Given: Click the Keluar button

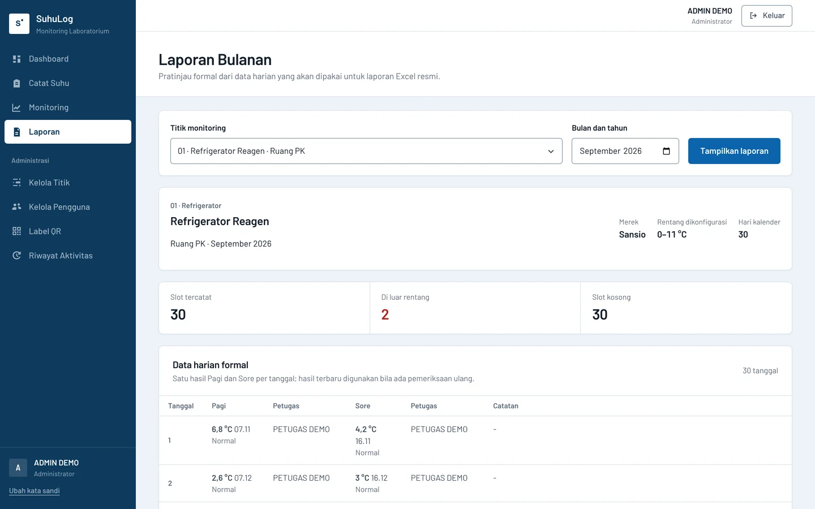Looking at the screenshot, I should coord(767,16).
